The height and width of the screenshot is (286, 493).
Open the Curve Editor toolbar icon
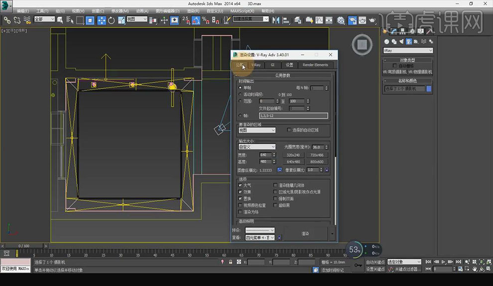319,20
